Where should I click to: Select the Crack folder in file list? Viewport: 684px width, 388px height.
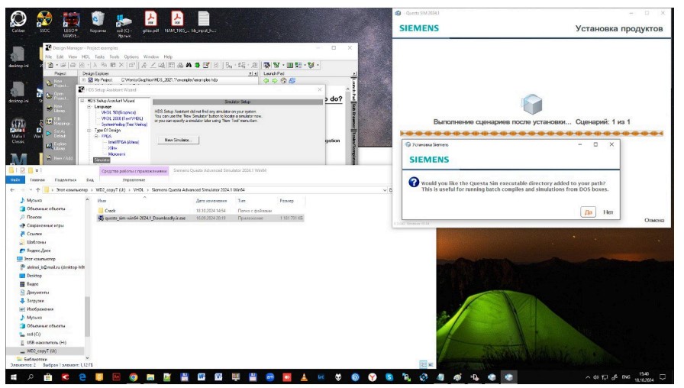click(110, 209)
